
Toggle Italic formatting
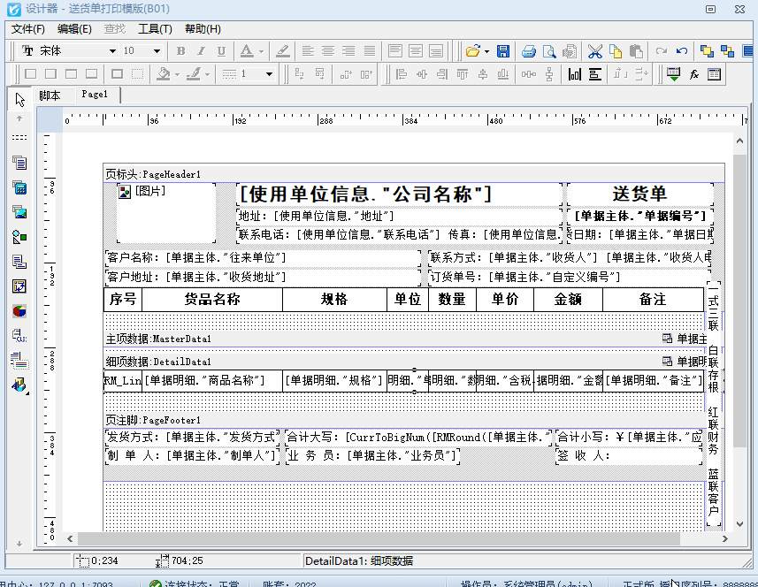pyautogui.click(x=201, y=51)
